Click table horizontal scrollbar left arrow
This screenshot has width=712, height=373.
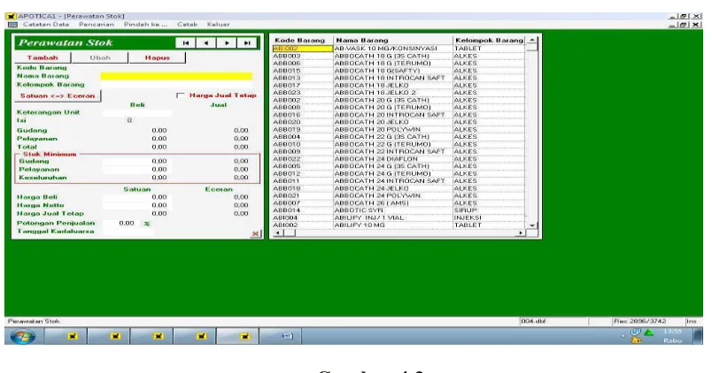(278, 233)
